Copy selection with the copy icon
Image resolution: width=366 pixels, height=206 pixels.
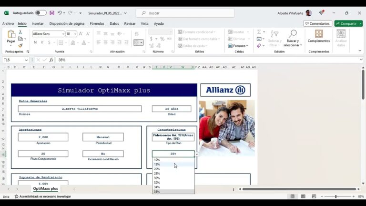[20, 39]
